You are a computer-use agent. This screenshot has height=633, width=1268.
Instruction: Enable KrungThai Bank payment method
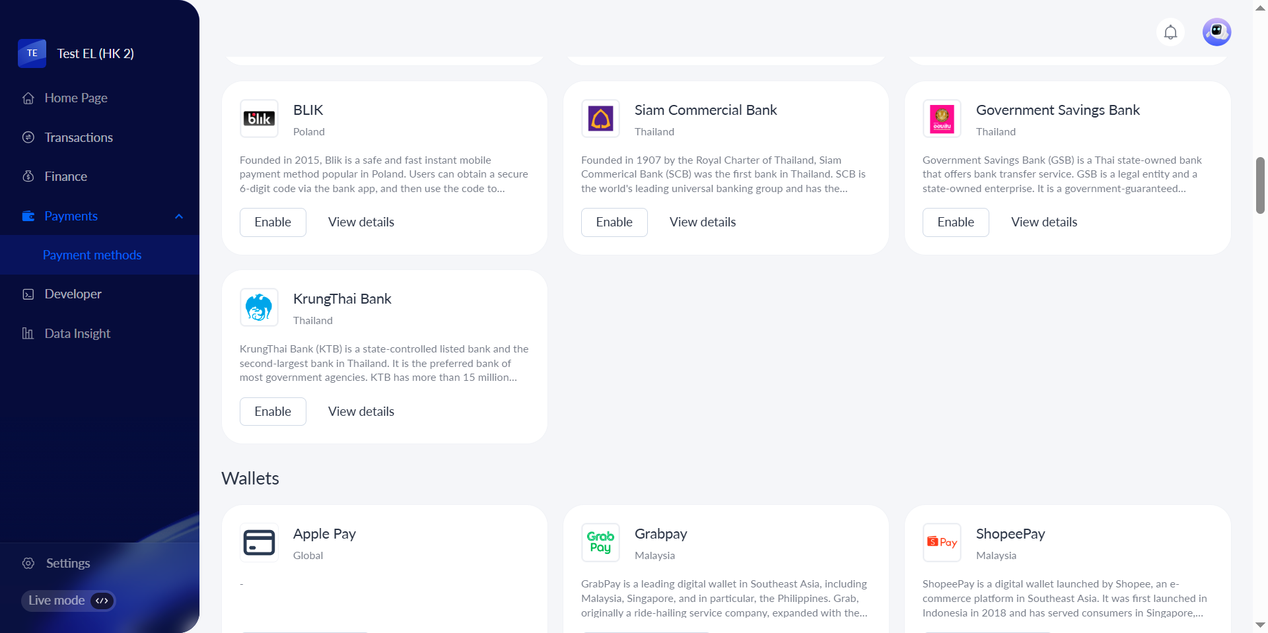click(273, 411)
